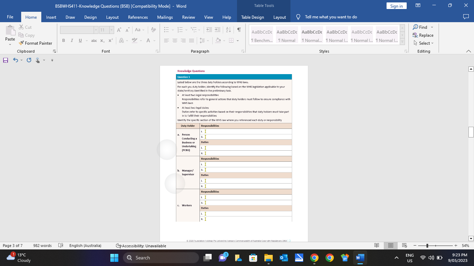Image resolution: width=474 pixels, height=266 pixels.
Task: Expand the Select dropdown in Editing
Action: pos(423,43)
